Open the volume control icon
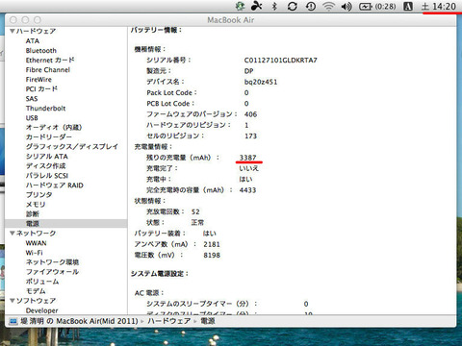 pos(346,6)
